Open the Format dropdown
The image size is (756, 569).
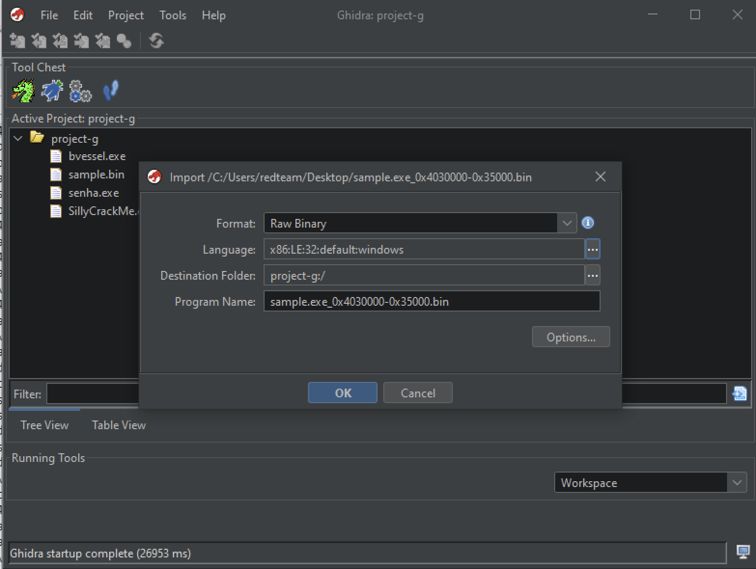click(x=567, y=223)
